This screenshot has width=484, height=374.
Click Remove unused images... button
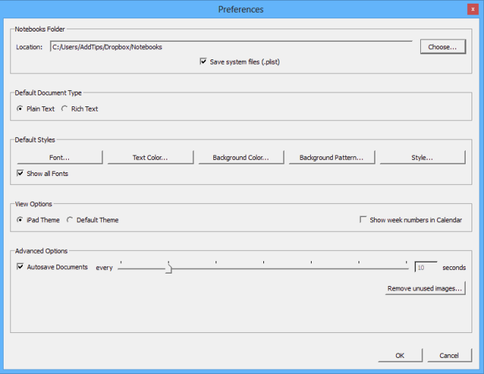click(x=425, y=288)
